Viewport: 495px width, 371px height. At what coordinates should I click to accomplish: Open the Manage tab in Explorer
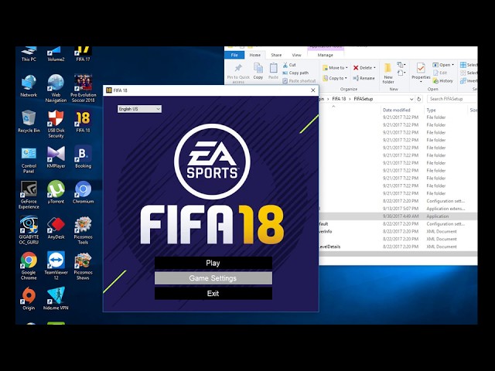tap(325, 55)
